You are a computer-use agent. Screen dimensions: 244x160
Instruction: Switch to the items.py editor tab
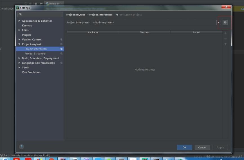[54, 4]
